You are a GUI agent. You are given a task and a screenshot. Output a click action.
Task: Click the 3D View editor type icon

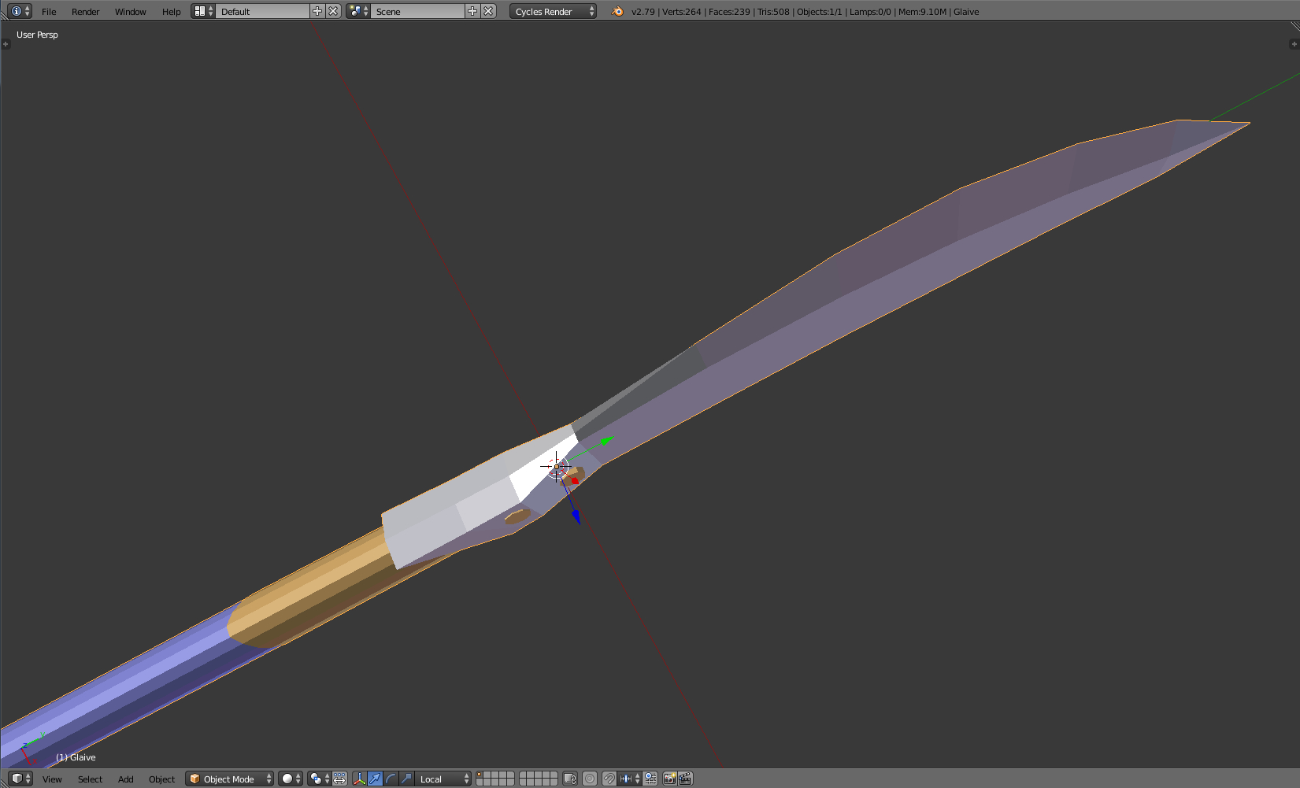point(17,779)
